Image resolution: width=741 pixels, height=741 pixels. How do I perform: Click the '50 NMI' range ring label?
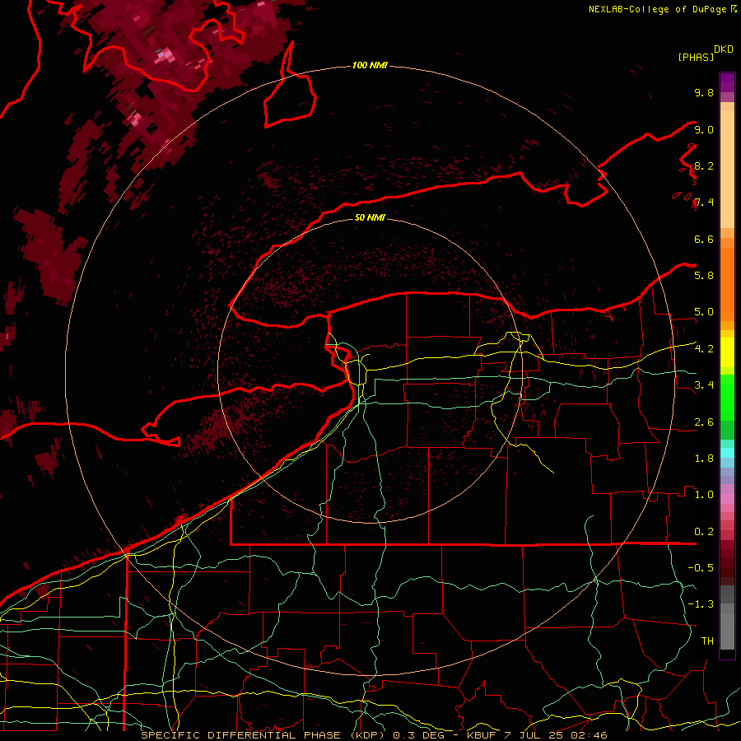(x=370, y=217)
